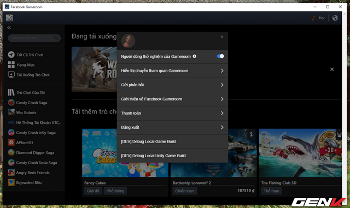
Task: Click The Fishing Club 3D title
Action: (279, 183)
